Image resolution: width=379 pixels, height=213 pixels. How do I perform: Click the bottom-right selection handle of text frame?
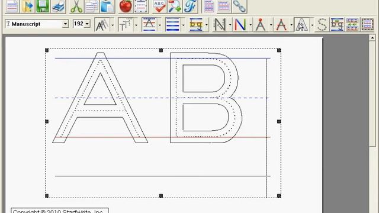point(279,196)
